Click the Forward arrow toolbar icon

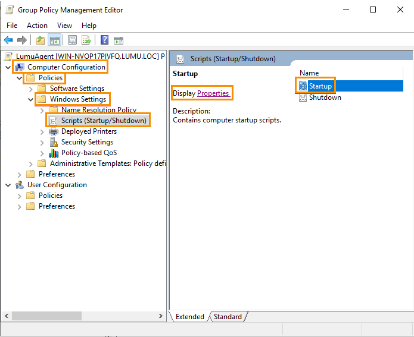point(22,40)
